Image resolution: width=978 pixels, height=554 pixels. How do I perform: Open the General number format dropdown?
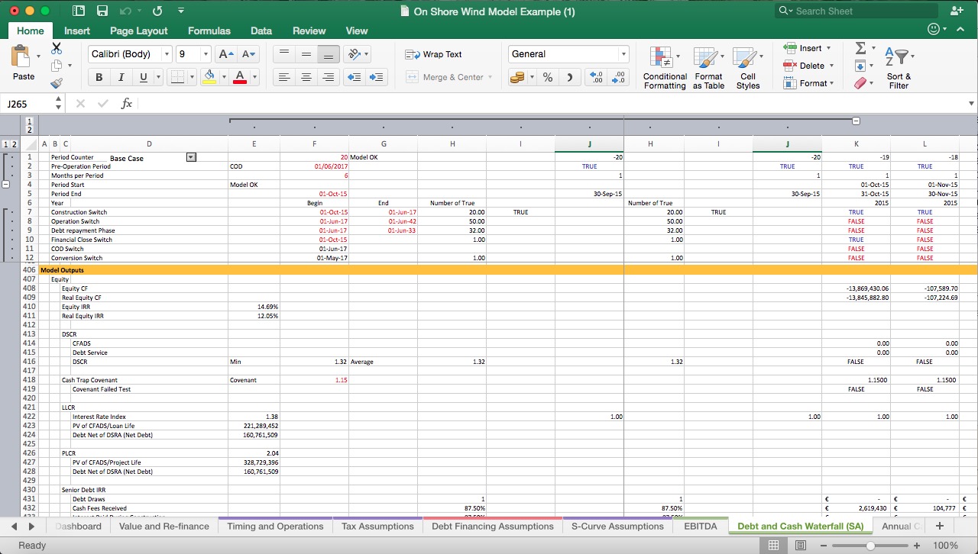point(623,54)
